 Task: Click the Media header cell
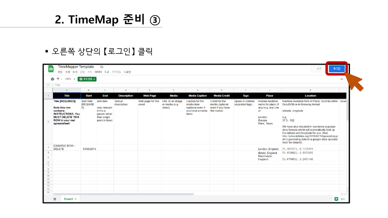[x=174, y=96]
